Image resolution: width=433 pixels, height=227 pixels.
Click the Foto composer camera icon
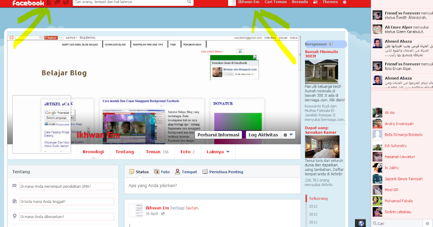157,172
